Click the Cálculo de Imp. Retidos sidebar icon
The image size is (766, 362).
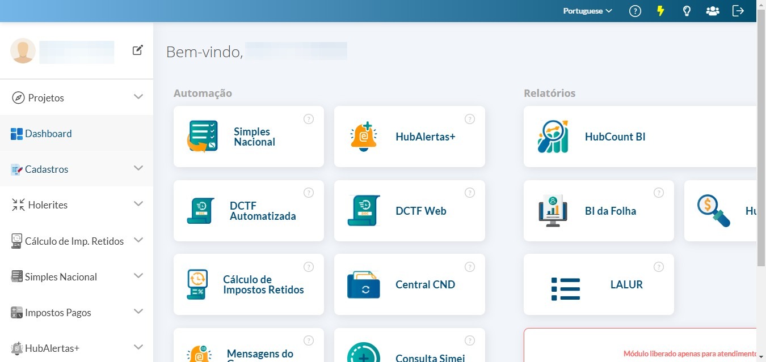(17, 241)
